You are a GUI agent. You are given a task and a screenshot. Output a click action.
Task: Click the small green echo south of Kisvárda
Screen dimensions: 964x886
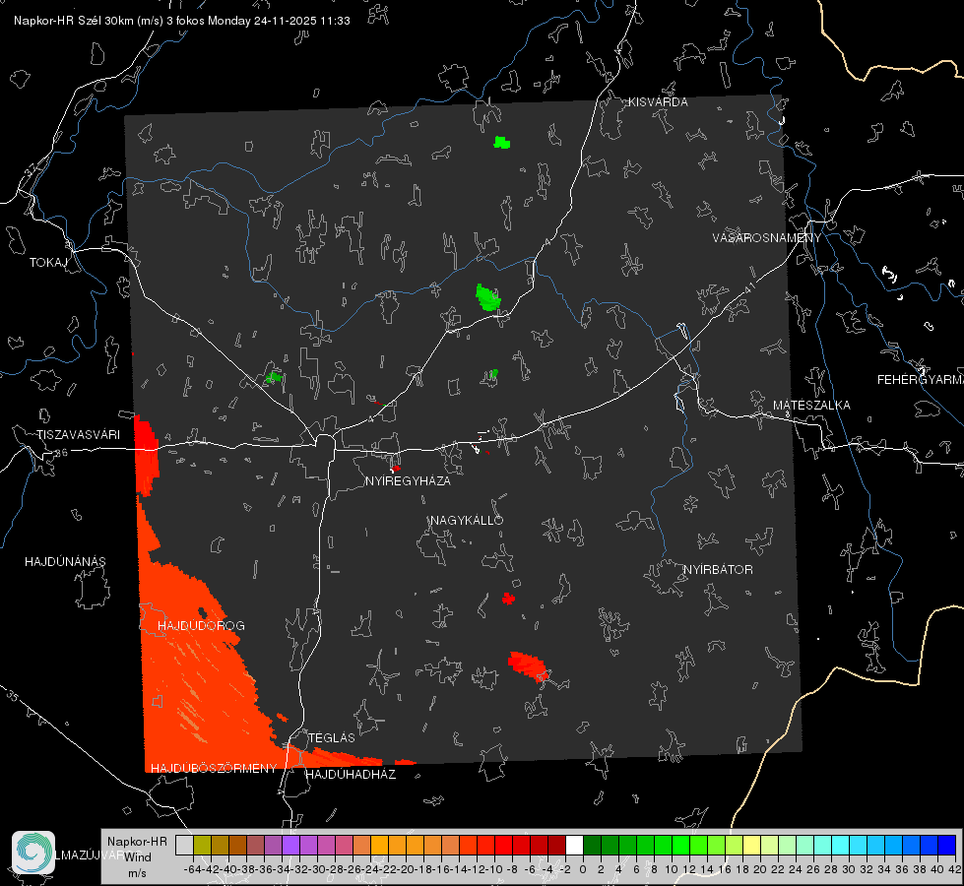(x=501, y=143)
